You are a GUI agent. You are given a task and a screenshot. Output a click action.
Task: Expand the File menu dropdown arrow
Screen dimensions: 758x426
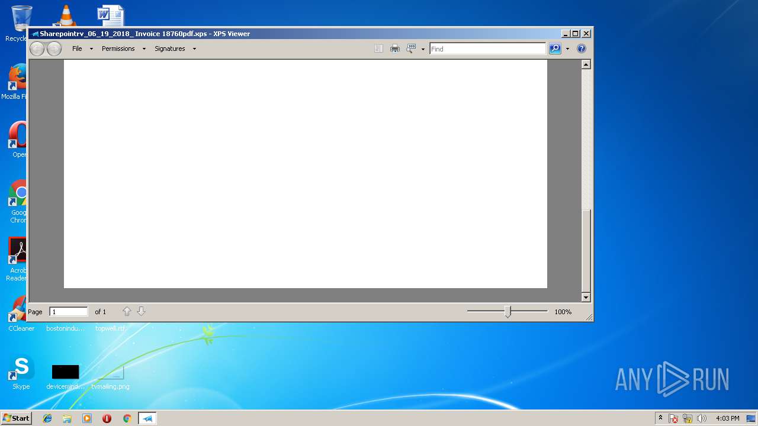coord(91,49)
